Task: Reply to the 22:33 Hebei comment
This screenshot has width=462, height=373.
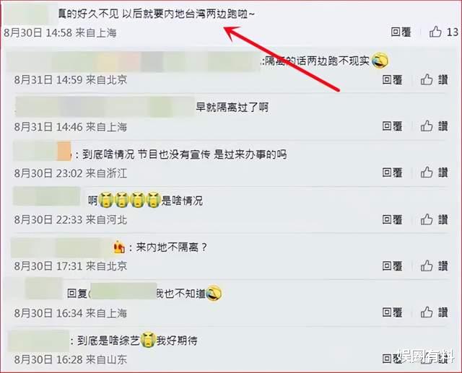Action: [x=392, y=219]
